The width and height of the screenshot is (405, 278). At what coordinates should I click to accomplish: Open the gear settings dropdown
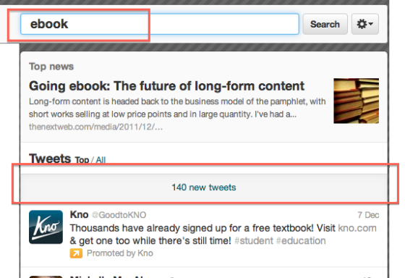365,24
